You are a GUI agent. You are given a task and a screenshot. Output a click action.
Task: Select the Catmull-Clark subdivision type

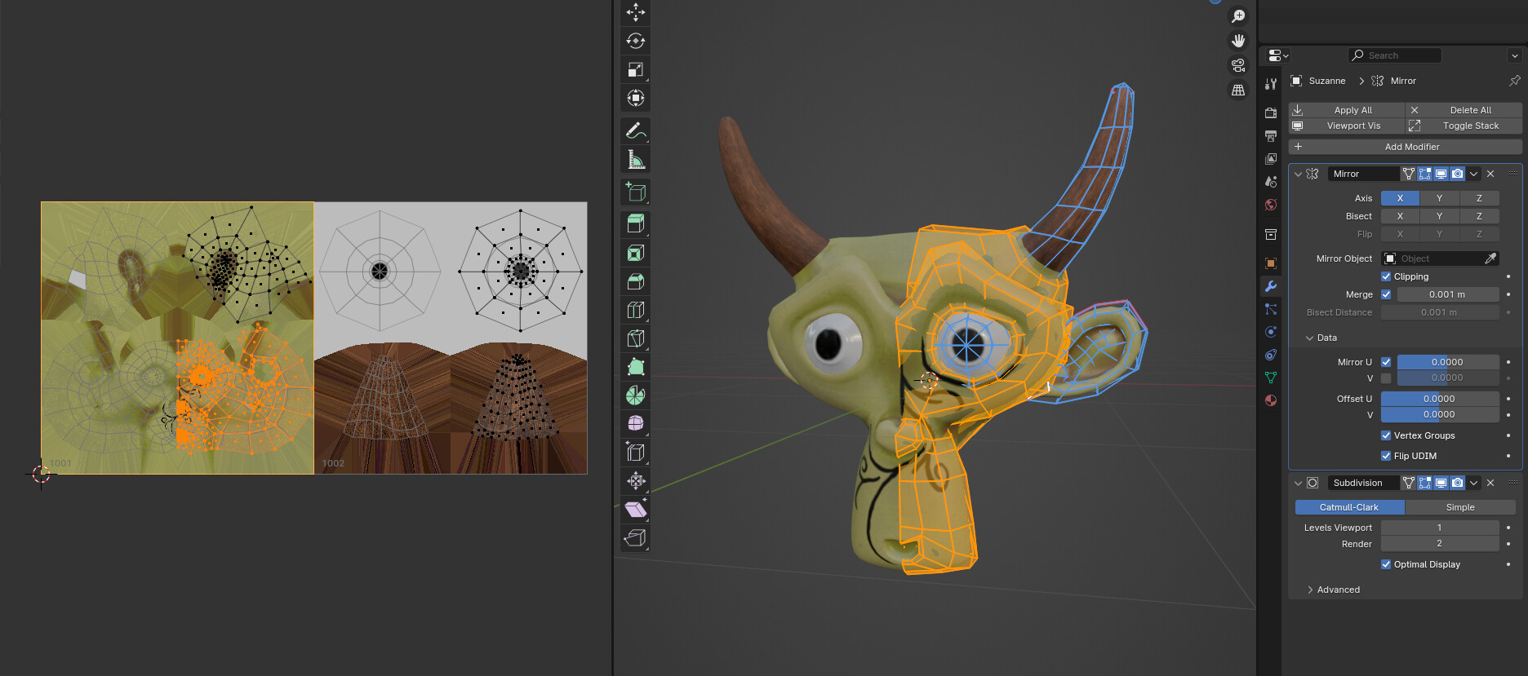1349,507
